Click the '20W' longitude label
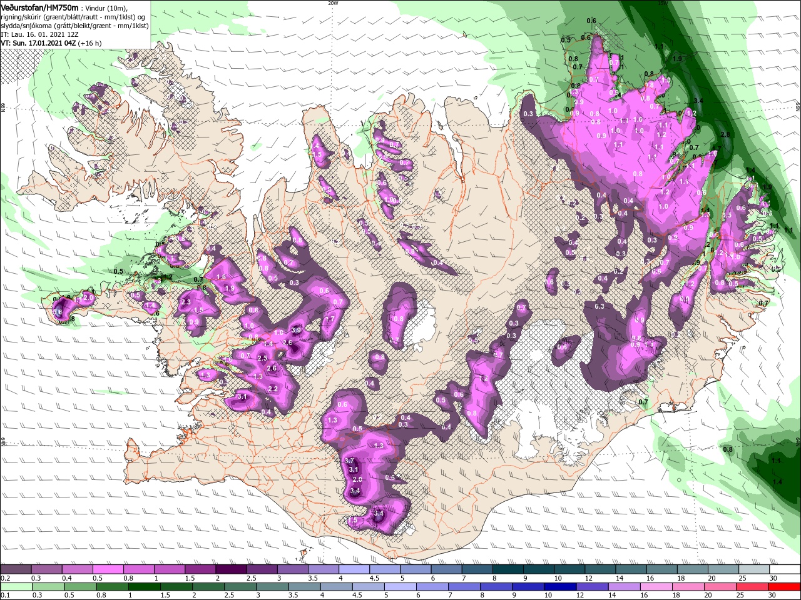801x600 pixels. pos(333,3)
